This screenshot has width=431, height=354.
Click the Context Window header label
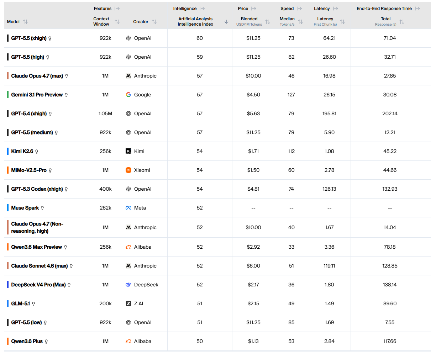101,21
